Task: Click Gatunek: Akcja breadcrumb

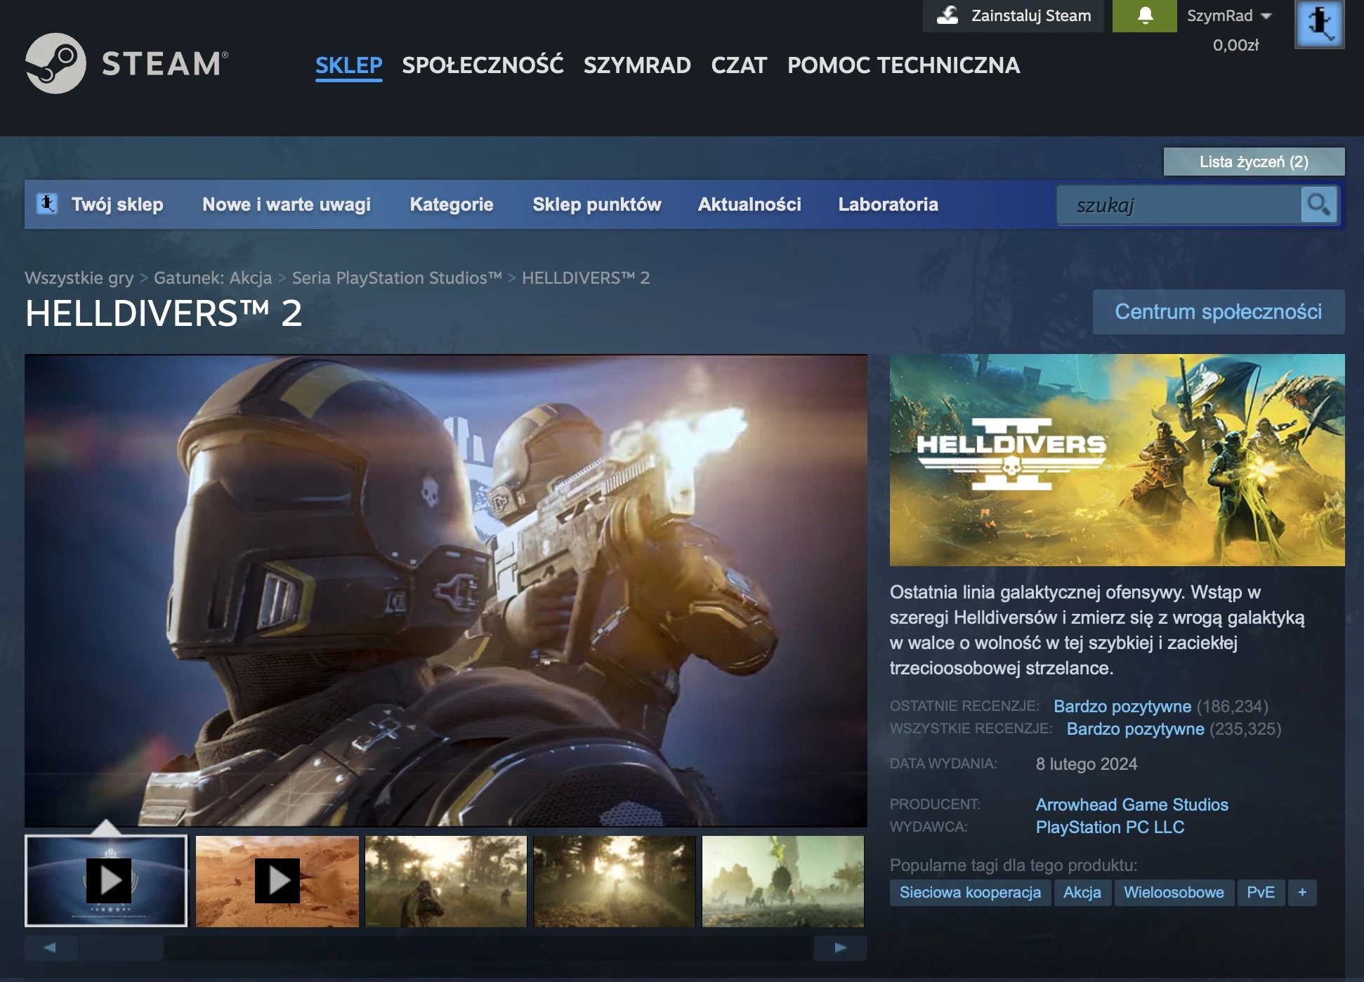Action: coord(213,278)
